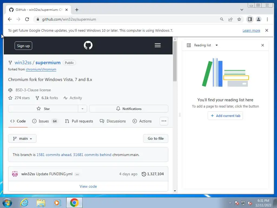Open 31681 commits behind link
This screenshot has width=277, height=208.
pyautogui.click(x=92, y=155)
